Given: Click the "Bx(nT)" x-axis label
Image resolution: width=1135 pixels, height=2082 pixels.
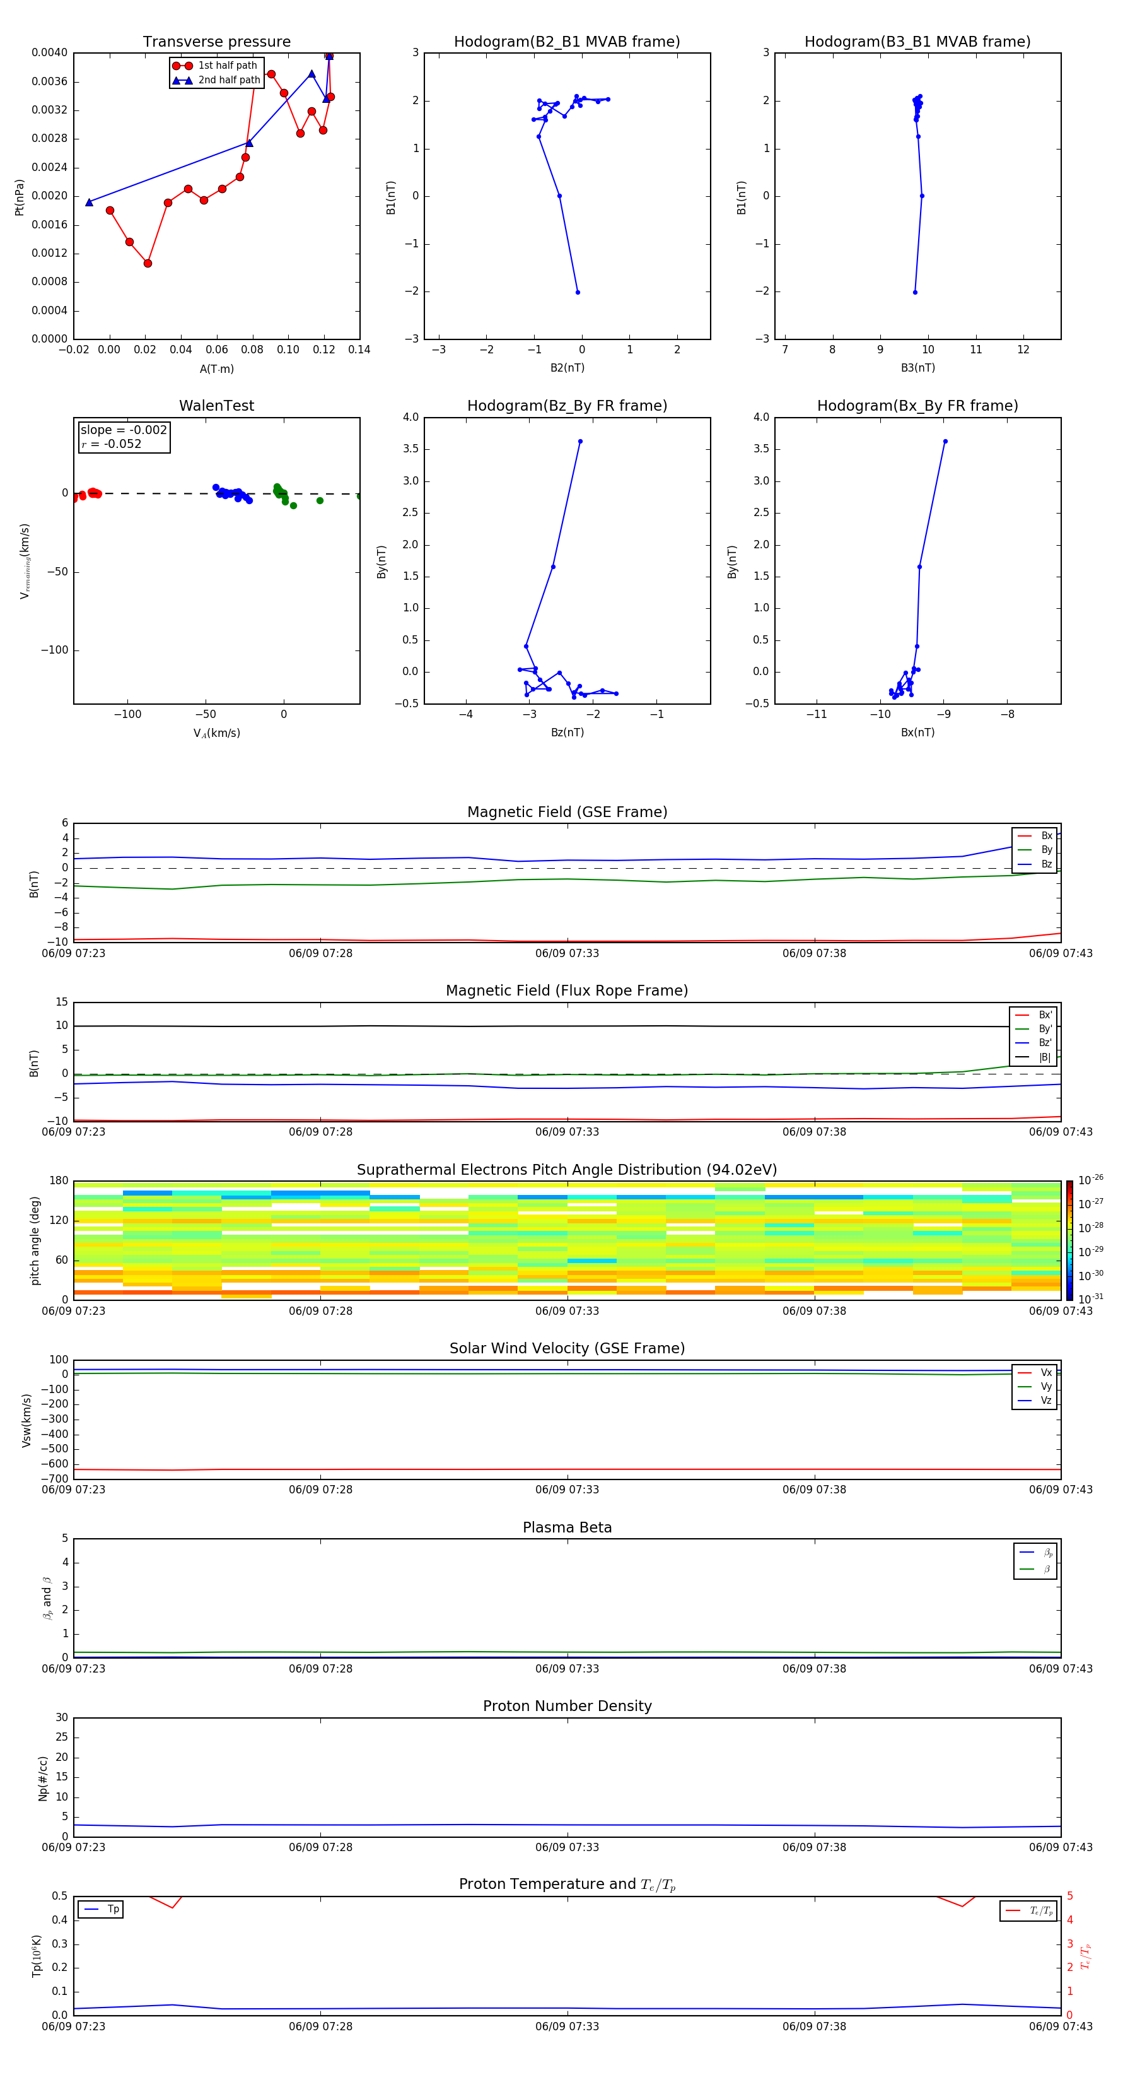Looking at the screenshot, I should [x=917, y=732].
